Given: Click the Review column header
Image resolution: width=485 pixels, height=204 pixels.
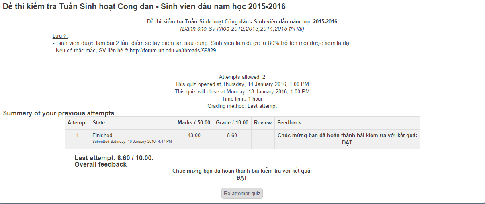Looking at the screenshot, I should tap(263, 122).
